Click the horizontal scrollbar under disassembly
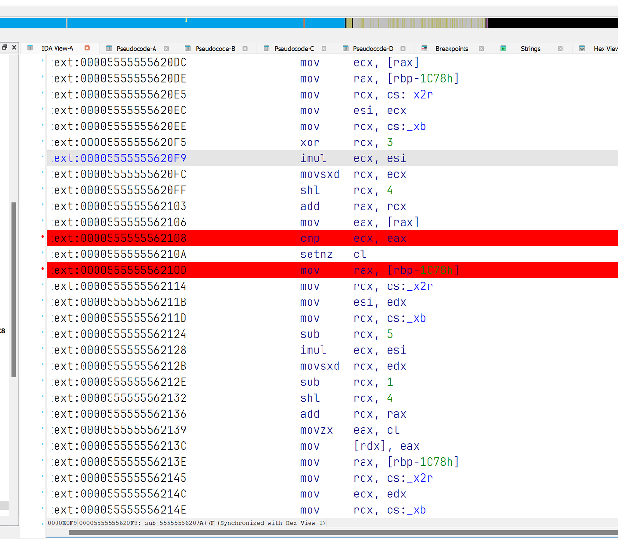The image size is (618, 539). [x=343, y=533]
